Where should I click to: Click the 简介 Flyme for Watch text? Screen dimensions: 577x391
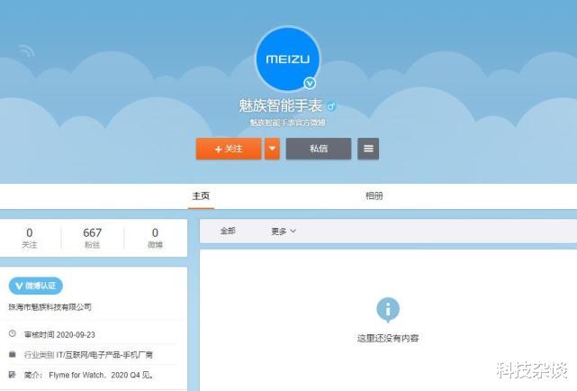[x=89, y=375]
